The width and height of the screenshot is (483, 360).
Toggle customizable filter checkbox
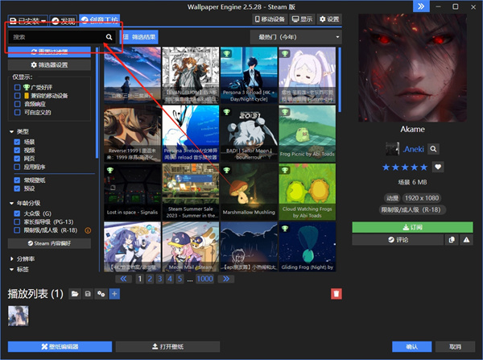pos(18,112)
